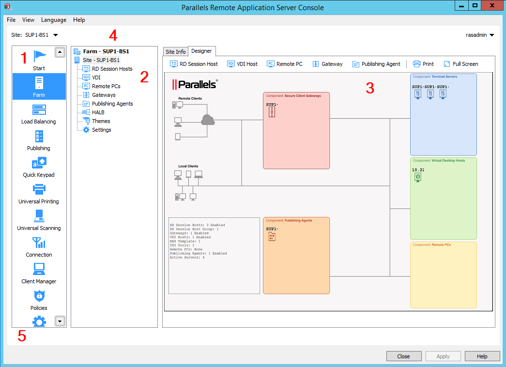Select RD Session Hosts in tree
Screen dimensions: 506x367
point(112,69)
